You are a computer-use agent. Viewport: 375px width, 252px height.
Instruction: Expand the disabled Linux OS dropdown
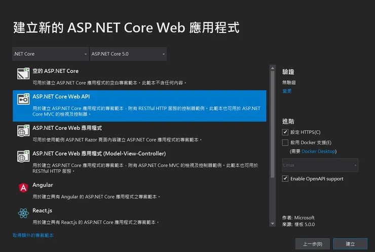click(320, 165)
